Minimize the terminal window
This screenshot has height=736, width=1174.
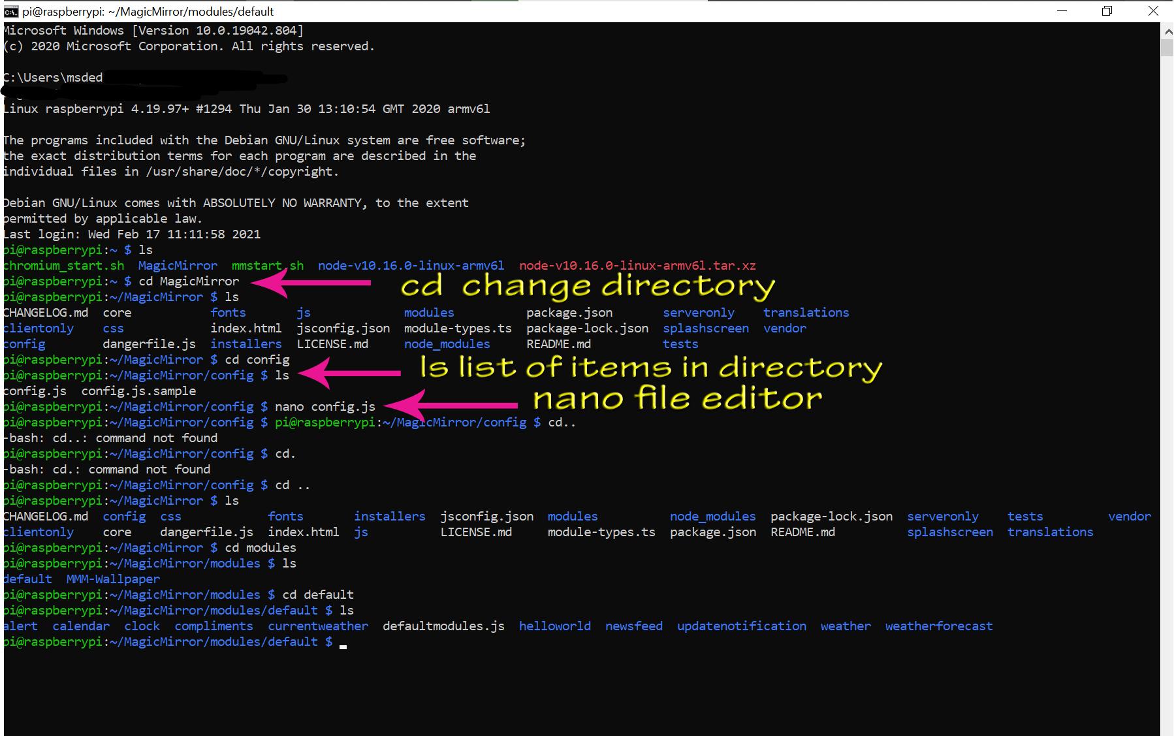(x=1062, y=11)
